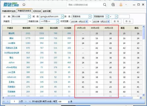Select the 关键词历史排名 tab
The height and width of the screenshot is (106, 147).
click(24, 11)
